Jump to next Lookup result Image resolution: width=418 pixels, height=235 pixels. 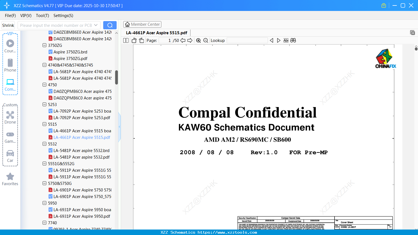(x=279, y=41)
